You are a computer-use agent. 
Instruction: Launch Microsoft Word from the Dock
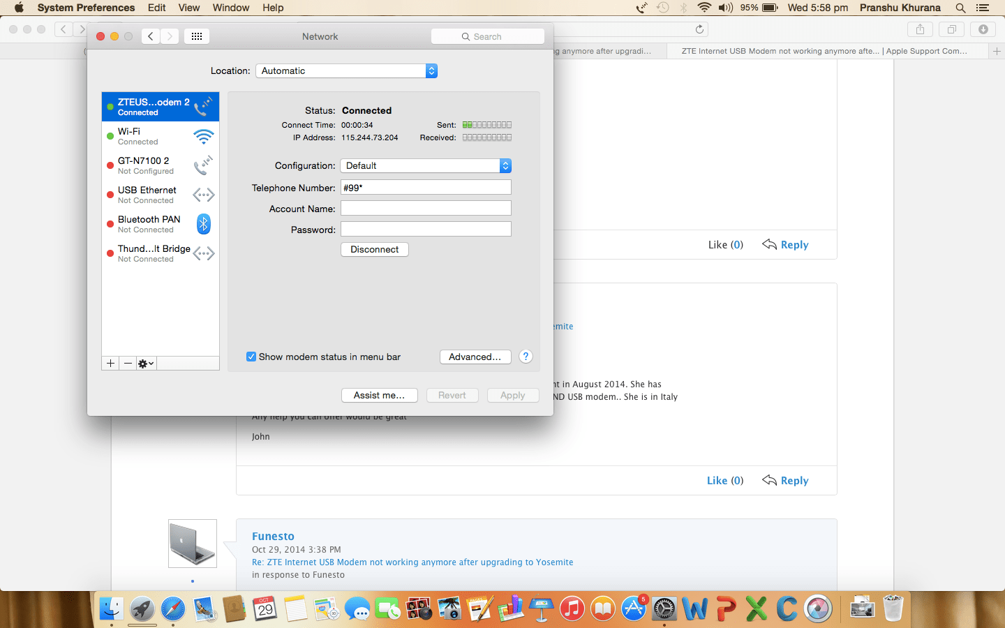(x=695, y=608)
